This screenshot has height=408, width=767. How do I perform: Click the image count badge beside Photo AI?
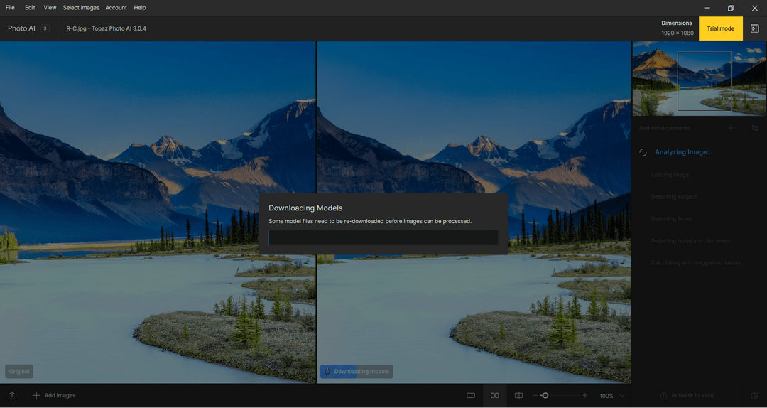click(45, 28)
